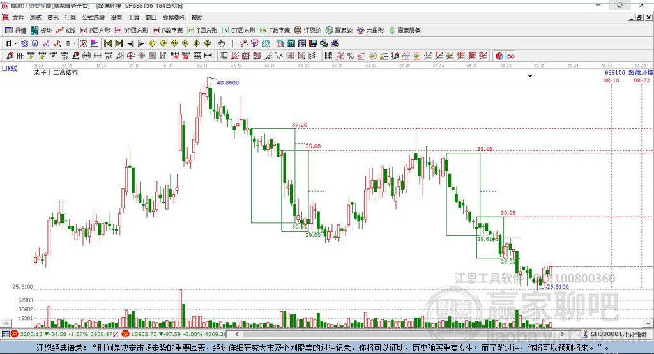Toggle the yin-yang taiji icon

(499, 56)
